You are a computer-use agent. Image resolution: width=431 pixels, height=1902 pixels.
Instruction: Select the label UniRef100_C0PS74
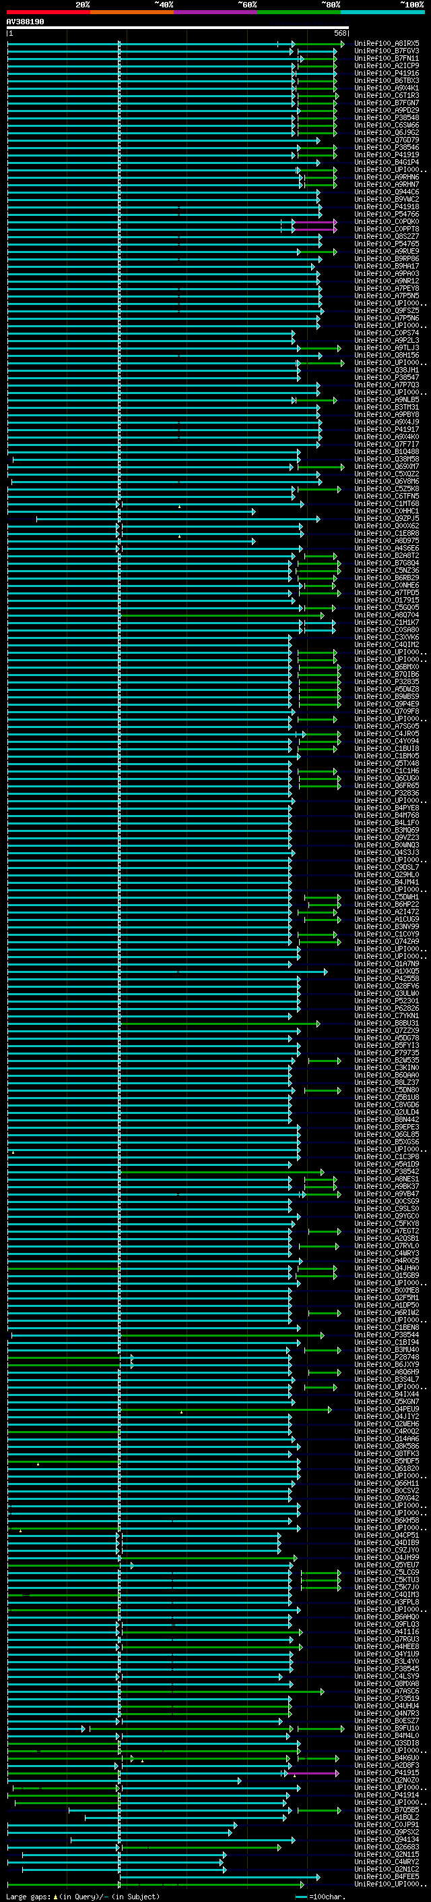tap(387, 333)
